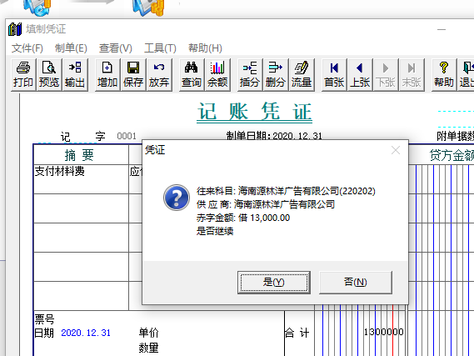Viewport: 474px width, 356px height.
Task: Click the 输出 export toolbar icon
Action: [x=75, y=75]
